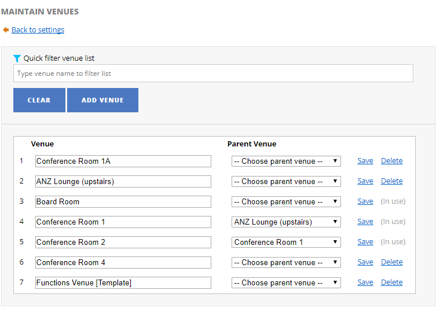The width and height of the screenshot is (440, 312).
Task: Delete the Functions Venue [Template] row
Action: pyautogui.click(x=391, y=282)
